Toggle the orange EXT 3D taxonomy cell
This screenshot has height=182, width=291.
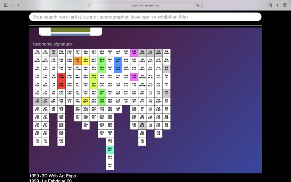78,61
